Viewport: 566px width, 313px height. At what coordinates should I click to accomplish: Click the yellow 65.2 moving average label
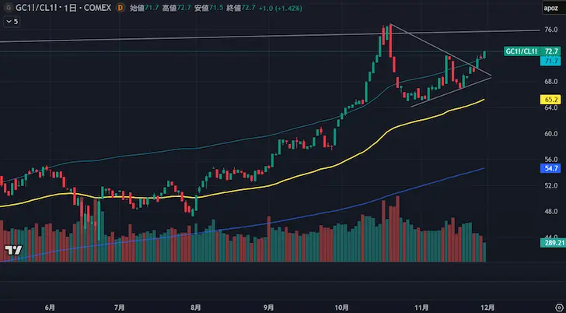pyautogui.click(x=551, y=100)
